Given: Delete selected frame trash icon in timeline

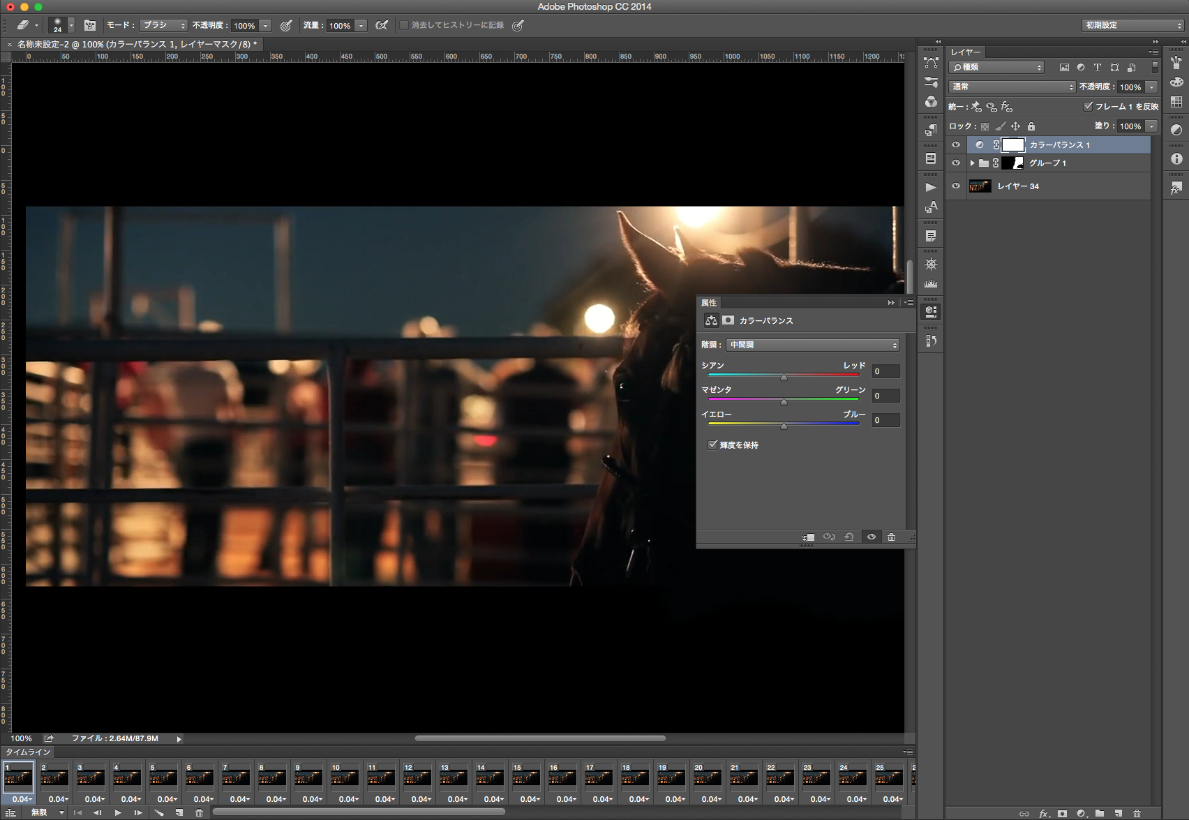Looking at the screenshot, I should 200,812.
